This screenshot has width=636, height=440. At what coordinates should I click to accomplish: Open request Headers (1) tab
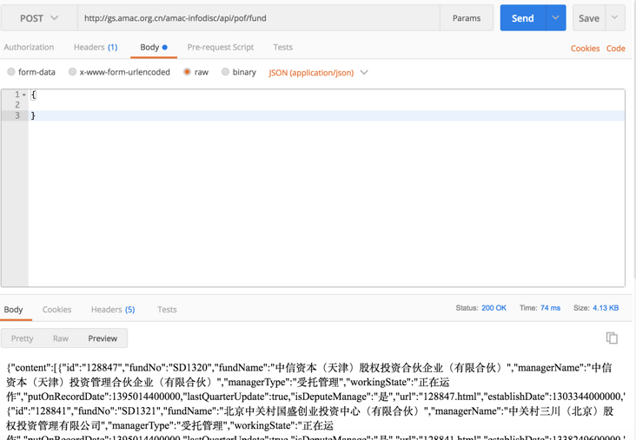tap(96, 48)
